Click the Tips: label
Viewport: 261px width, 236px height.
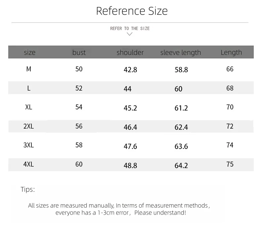pyautogui.click(x=28, y=189)
